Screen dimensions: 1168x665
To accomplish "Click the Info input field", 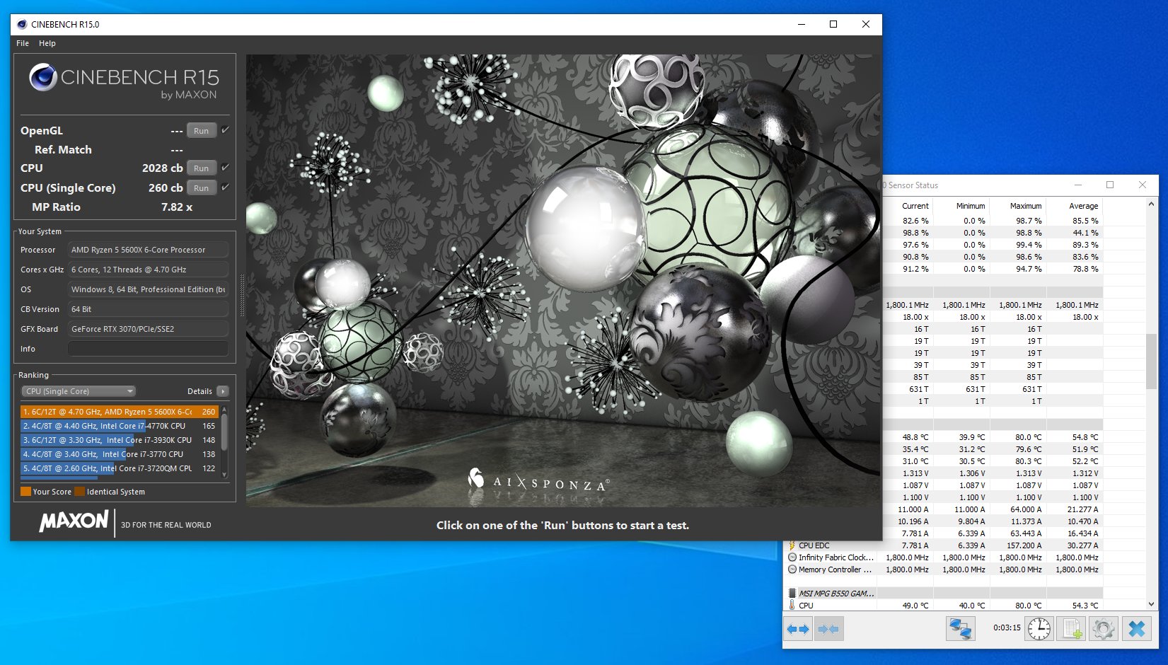I will 148,349.
